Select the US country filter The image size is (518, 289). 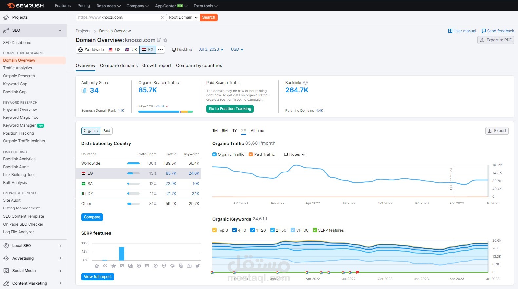coord(114,50)
